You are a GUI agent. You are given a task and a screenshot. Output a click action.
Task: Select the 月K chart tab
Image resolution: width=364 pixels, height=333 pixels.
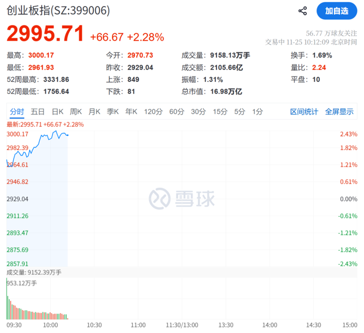(94, 112)
